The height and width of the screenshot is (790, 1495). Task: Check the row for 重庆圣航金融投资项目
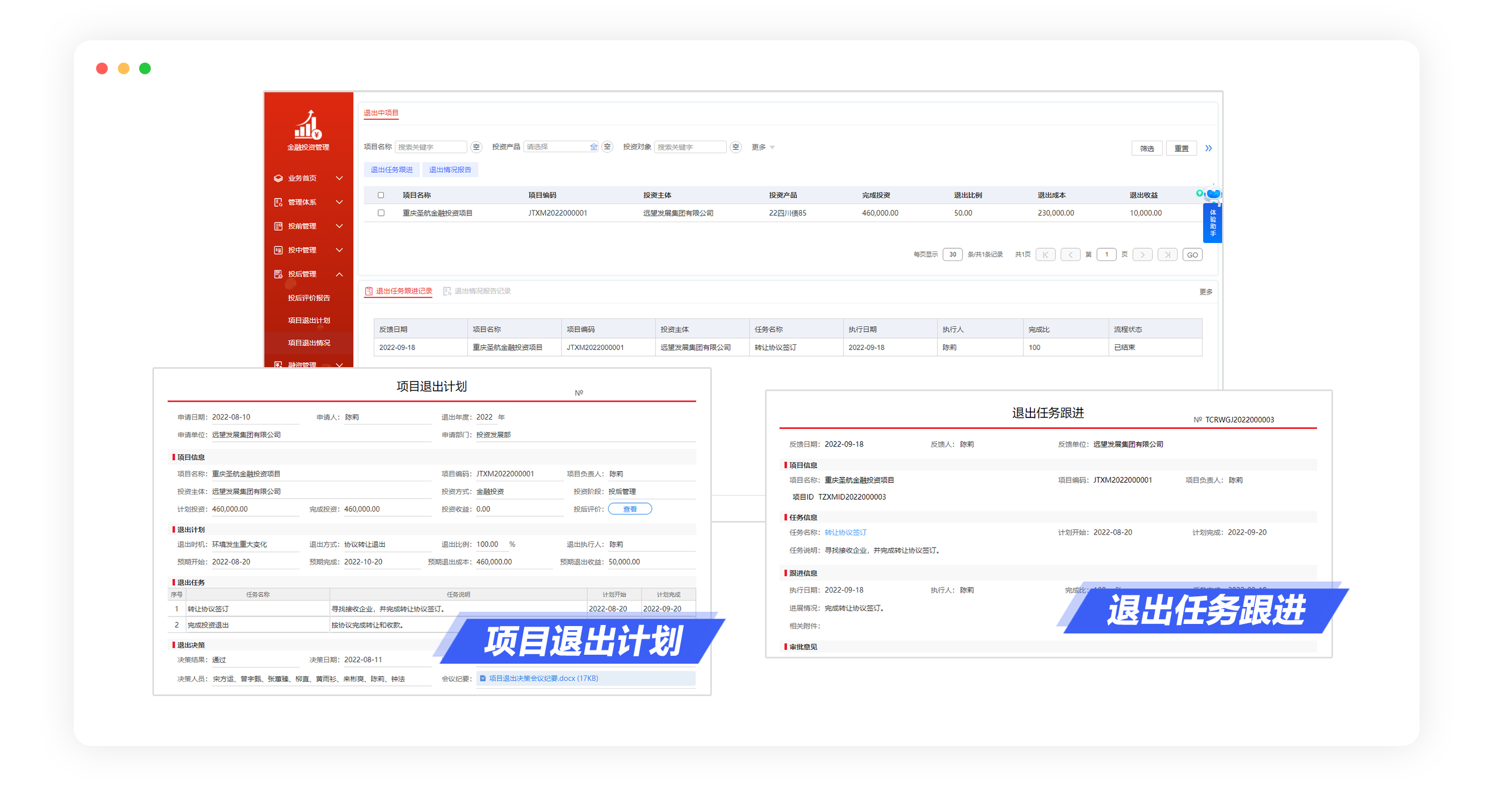[381, 213]
